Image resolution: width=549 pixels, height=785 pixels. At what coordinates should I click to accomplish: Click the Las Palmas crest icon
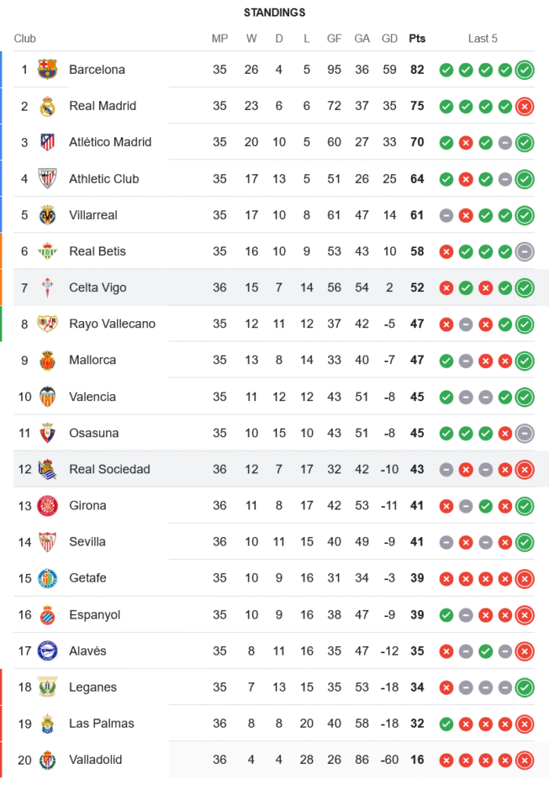tap(48, 723)
